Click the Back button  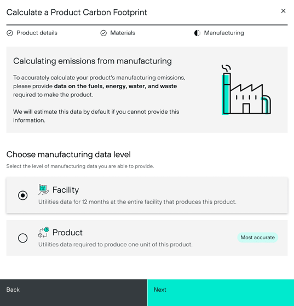pyautogui.click(x=73, y=292)
